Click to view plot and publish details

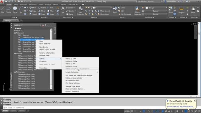click(181, 106)
